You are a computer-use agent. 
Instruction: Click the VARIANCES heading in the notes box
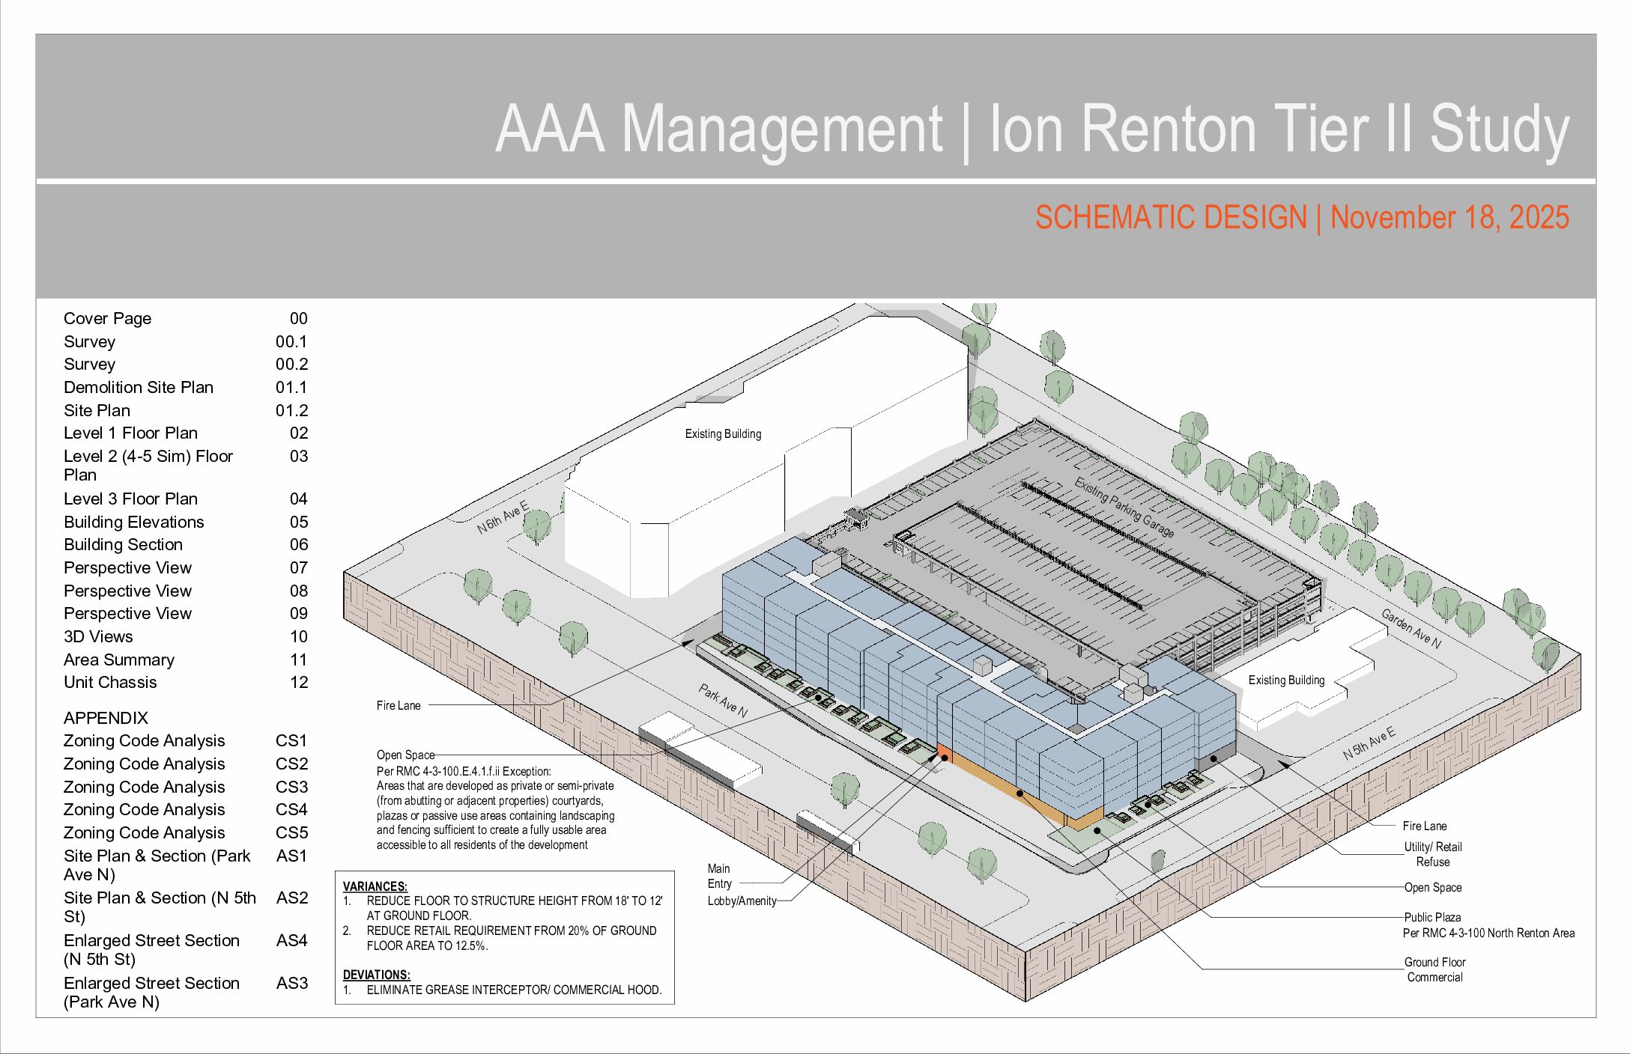click(375, 886)
